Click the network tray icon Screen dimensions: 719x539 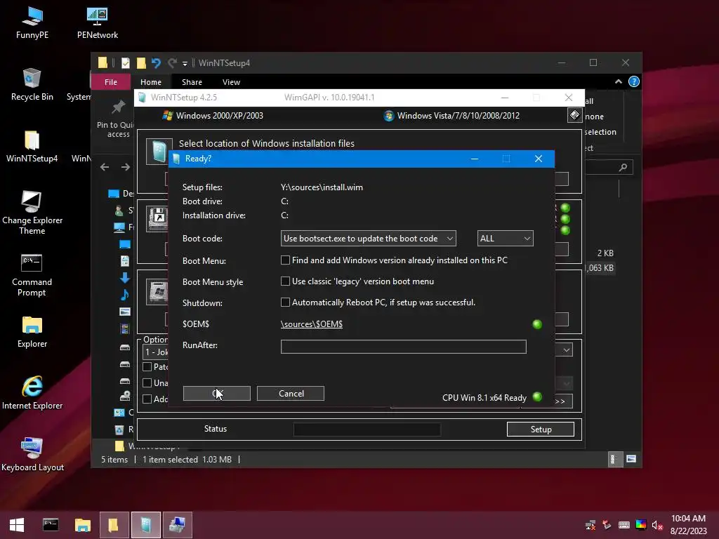point(591,525)
